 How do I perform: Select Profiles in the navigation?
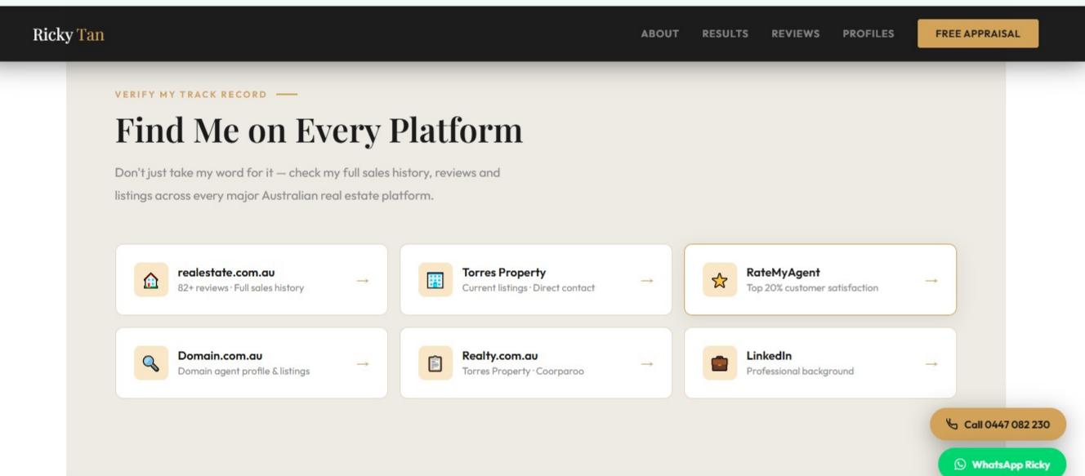click(x=868, y=33)
